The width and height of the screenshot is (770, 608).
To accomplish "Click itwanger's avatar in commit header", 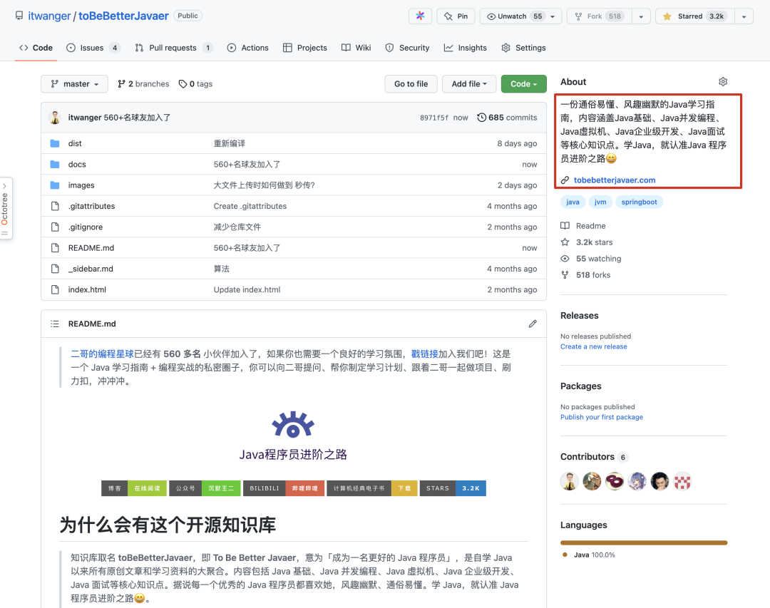I will click(55, 118).
